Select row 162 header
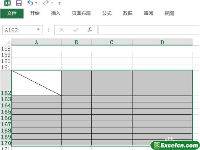The width and height of the screenshot is (200, 150). 6,83
